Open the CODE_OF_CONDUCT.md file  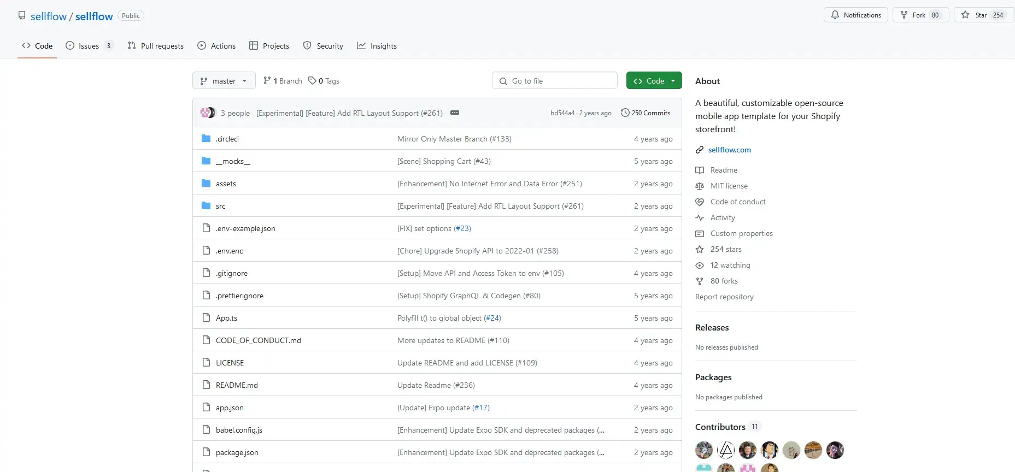point(259,340)
